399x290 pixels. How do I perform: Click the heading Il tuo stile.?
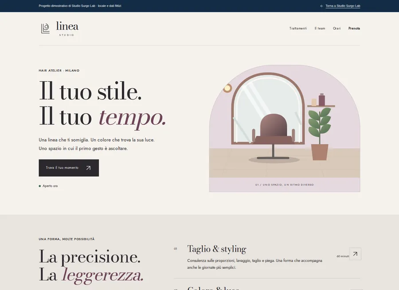pyautogui.click(x=90, y=92)
